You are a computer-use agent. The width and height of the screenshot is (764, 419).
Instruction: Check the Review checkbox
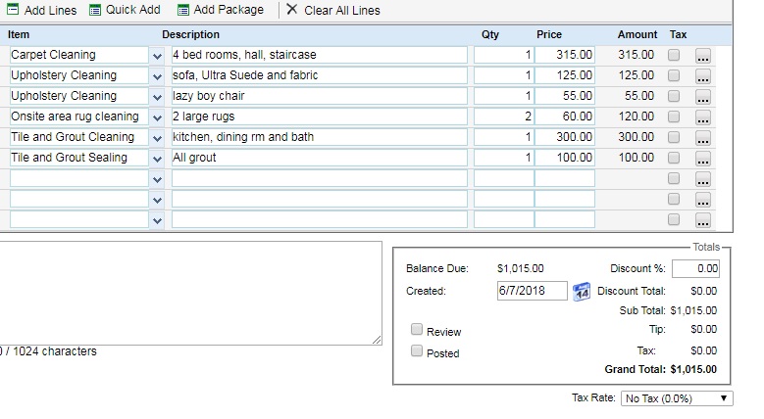(417, 330)
